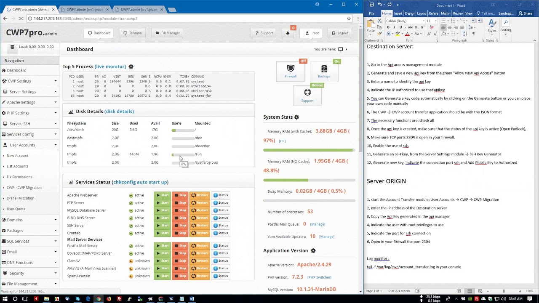Open the Backups icon

coord(324,71)
